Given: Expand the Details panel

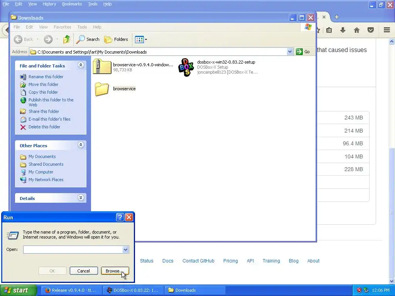Looking at the screenshot, I should [81, 198].
